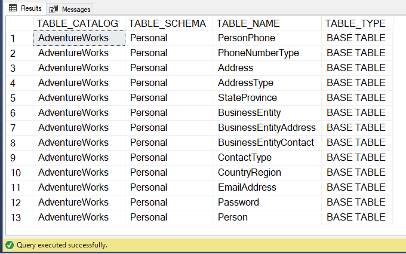Viewport: 406px width, 254px height.
Task: Click the Personal schema cell in row 8
Action: coord(169,143)
